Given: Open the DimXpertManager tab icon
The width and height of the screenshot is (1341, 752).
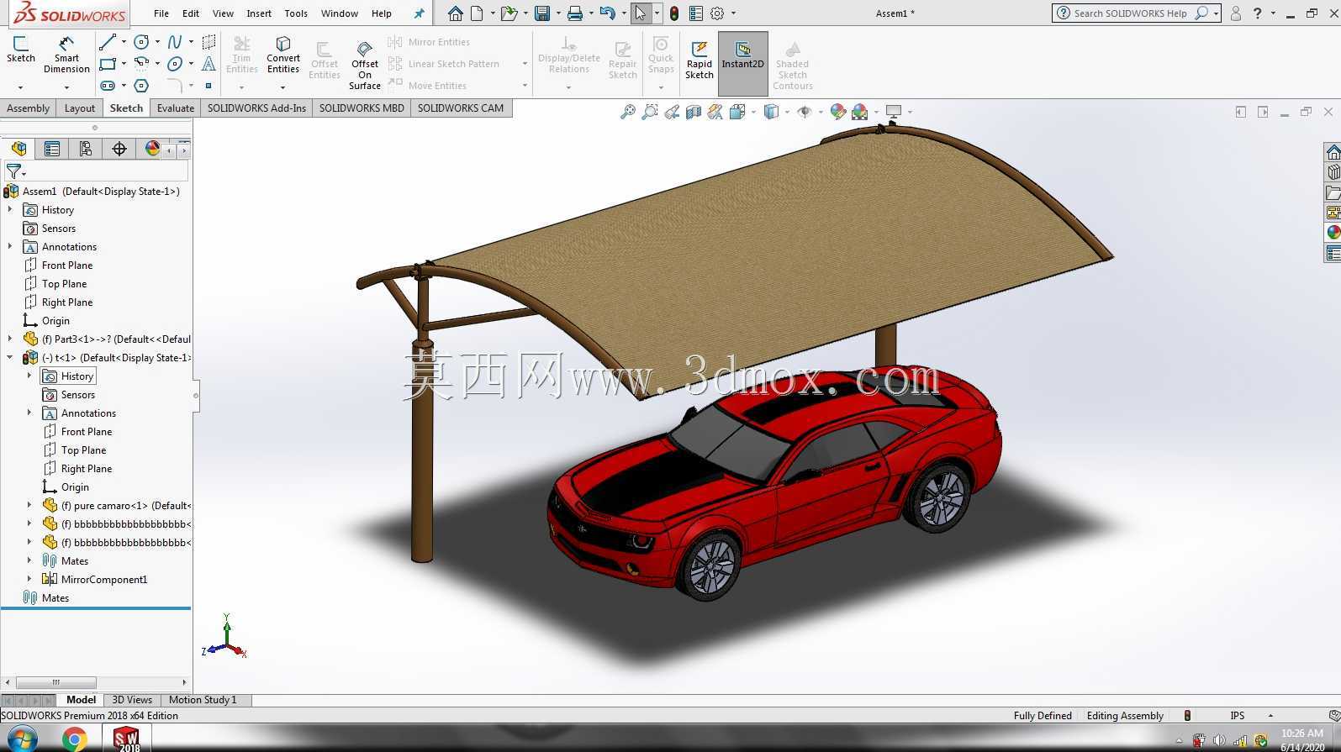Looking at the screenshot, I should pos(119,149).
